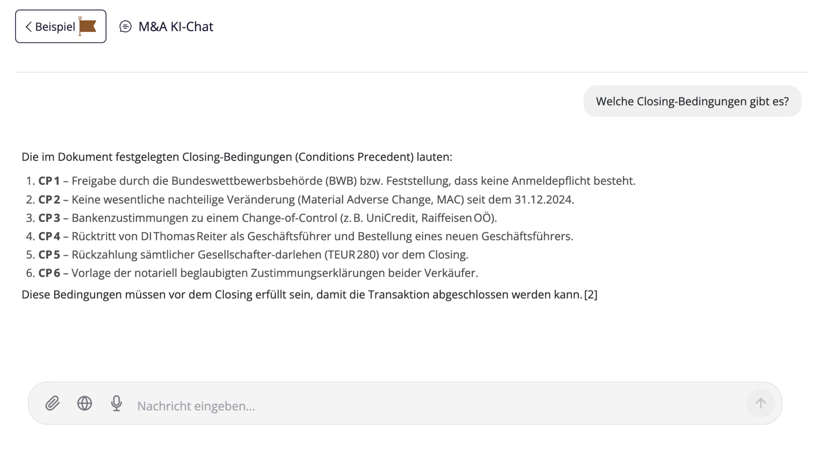Start voice input with microphone icon

[116, 403]
